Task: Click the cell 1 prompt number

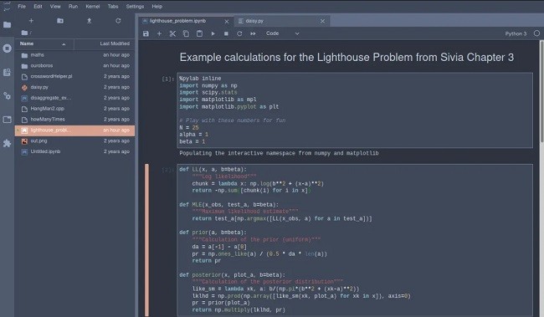Action: point(168,79)
